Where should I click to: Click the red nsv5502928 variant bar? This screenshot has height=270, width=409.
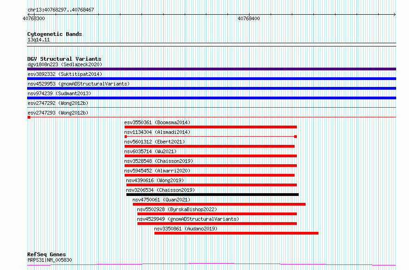[x=217, y=214]
